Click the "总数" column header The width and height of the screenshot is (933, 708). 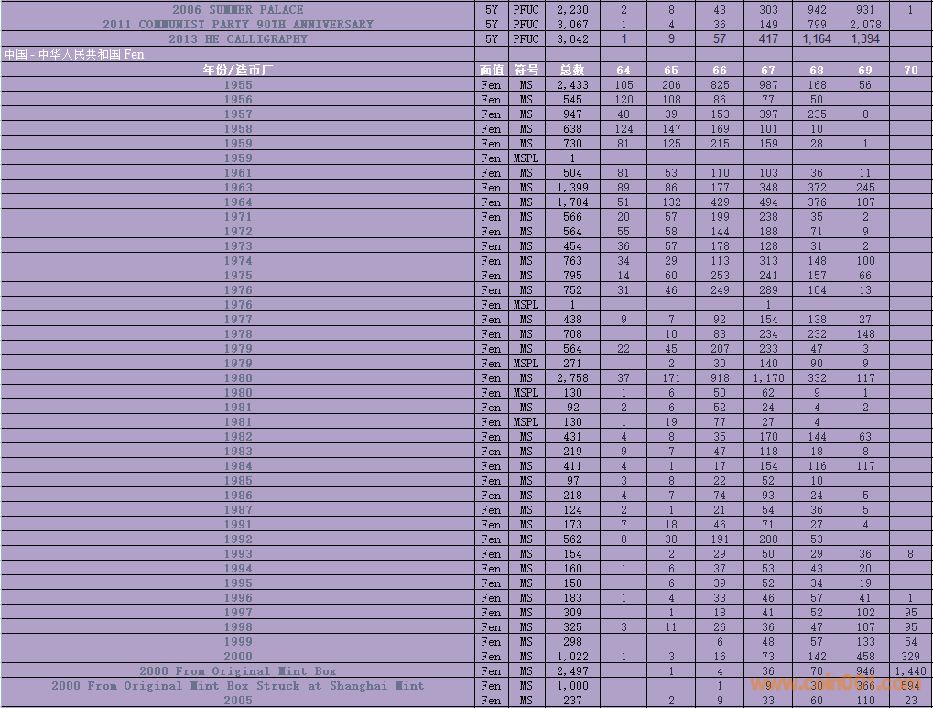[572, 70]
